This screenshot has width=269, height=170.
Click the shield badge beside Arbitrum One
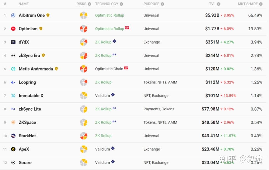click(x=48, y=15)
